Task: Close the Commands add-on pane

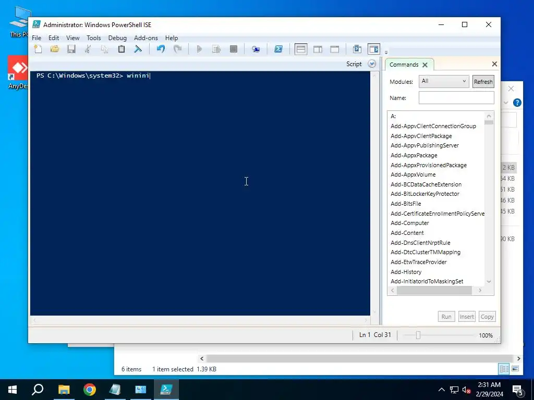Action: pyautogui.click(x=494, y=64)
